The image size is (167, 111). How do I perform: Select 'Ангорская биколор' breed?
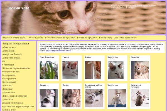coord(12,54)
